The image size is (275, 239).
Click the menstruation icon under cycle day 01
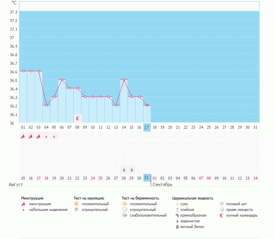pos(23,136)
